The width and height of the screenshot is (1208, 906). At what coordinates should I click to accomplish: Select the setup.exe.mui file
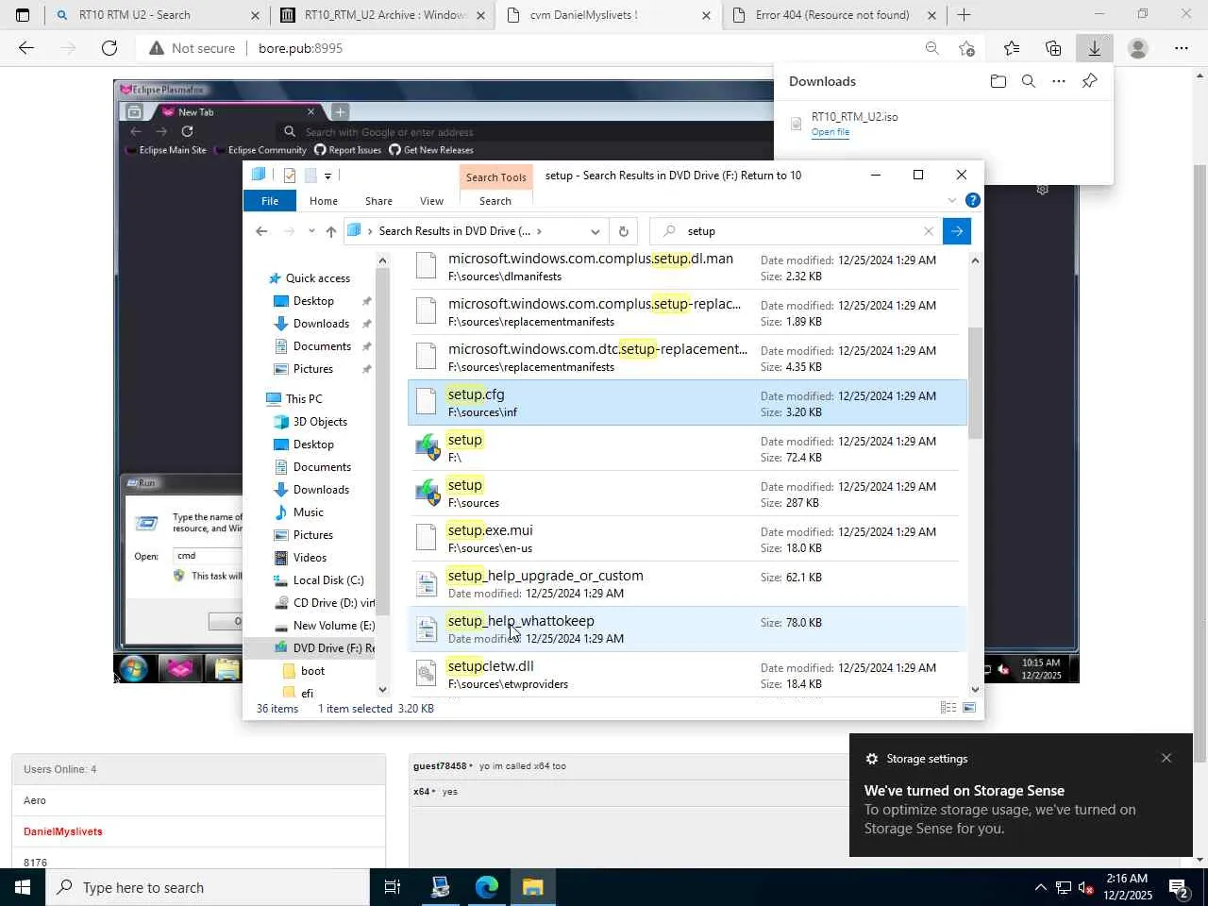[688, 539]
